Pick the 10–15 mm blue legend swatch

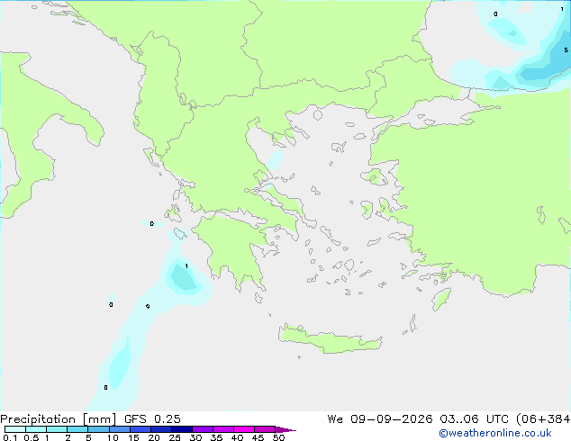click(120, 429)
